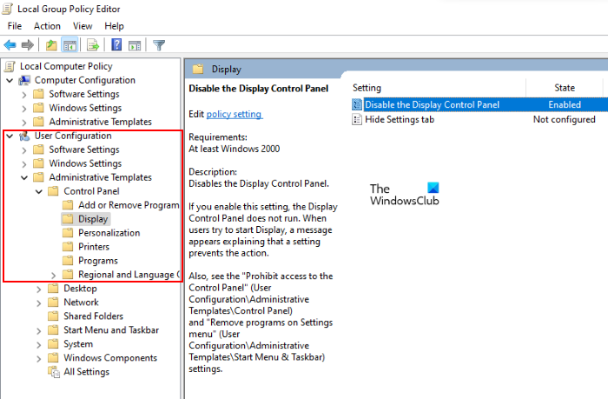The image size is (608, 399).
Task: Toggle Show/Hide Action Pane toolbar icon
Action: (135, 45)
